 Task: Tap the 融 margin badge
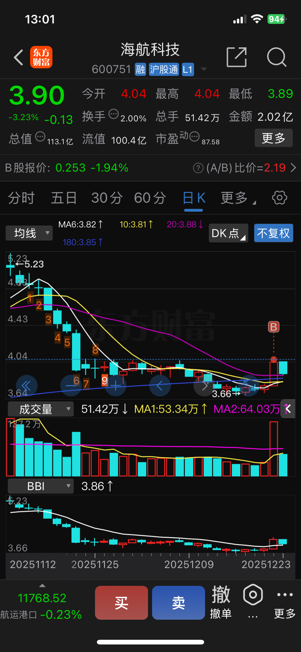pyautogui.click(x=140, y=69)
